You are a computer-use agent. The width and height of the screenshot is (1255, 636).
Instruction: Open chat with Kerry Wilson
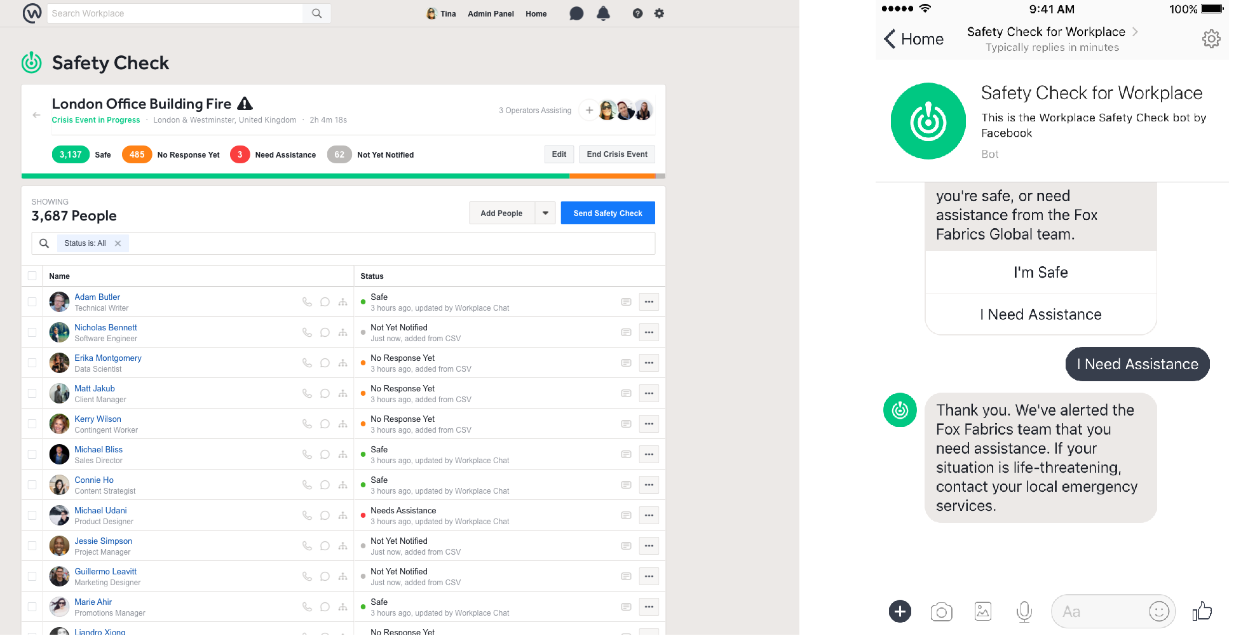pyautogui.click(x=325, y=424)
